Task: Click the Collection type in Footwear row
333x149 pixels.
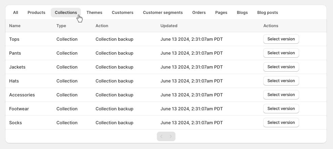Action: [x=67, y=109]
